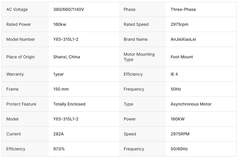Click the IE 4 efficiency value
239x160 pixels.
(174, 74)
